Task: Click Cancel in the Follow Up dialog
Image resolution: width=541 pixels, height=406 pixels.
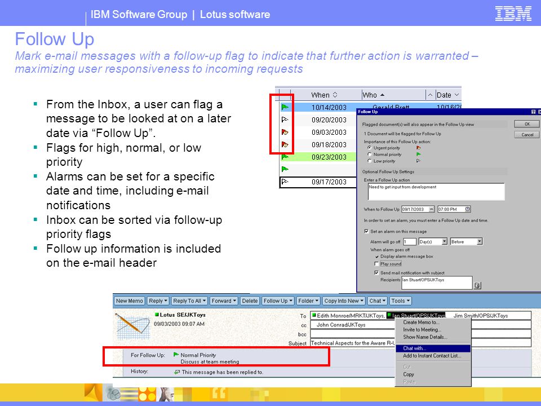Action: 527,135
